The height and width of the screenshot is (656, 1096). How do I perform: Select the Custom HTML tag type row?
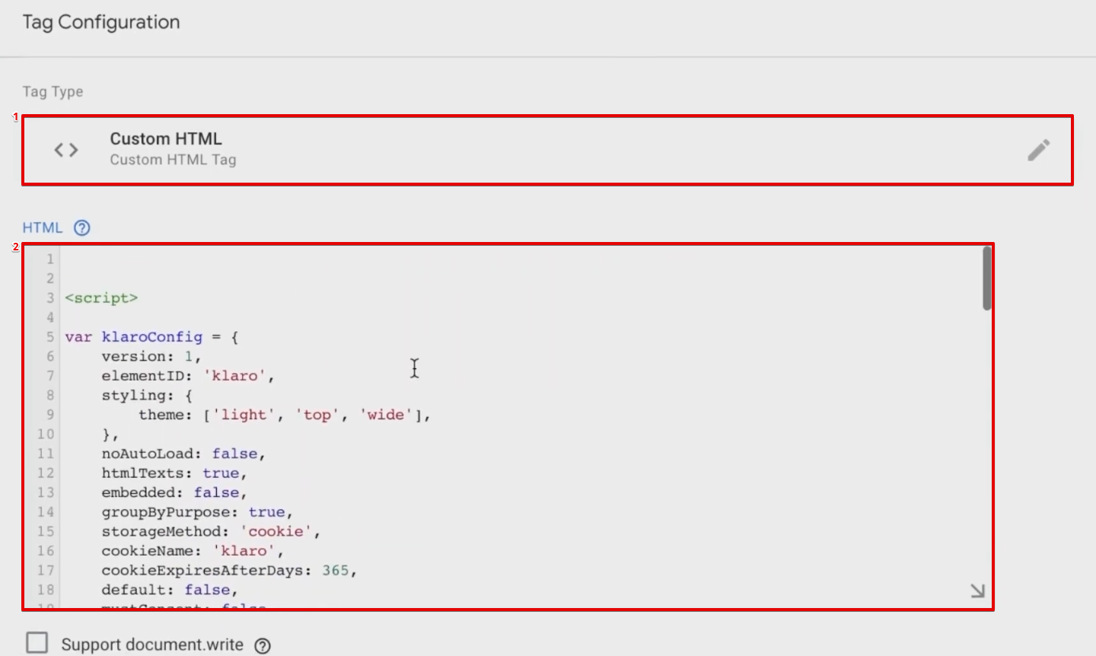click(547, 150)
